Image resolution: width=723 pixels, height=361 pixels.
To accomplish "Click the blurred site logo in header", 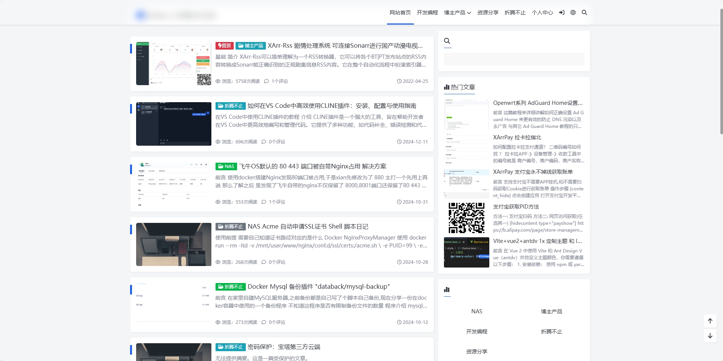I will (x=175, y=15).
